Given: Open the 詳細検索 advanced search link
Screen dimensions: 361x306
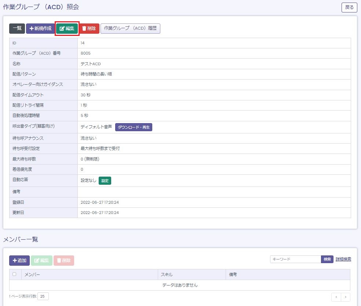Looking at the screenshot, I should (x=343, y=259).
